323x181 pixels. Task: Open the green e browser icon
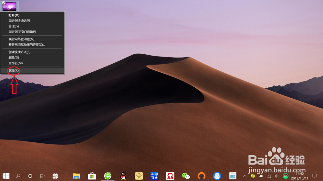coord(108,176)
